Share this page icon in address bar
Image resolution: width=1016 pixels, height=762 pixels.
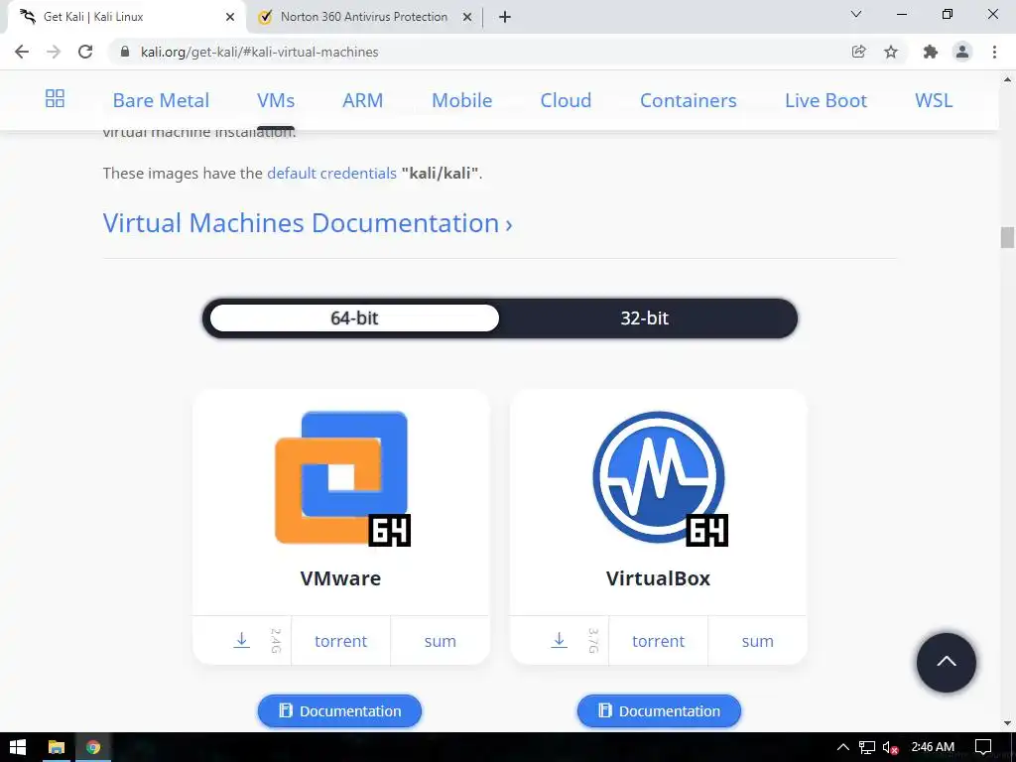tap(858, 52)
